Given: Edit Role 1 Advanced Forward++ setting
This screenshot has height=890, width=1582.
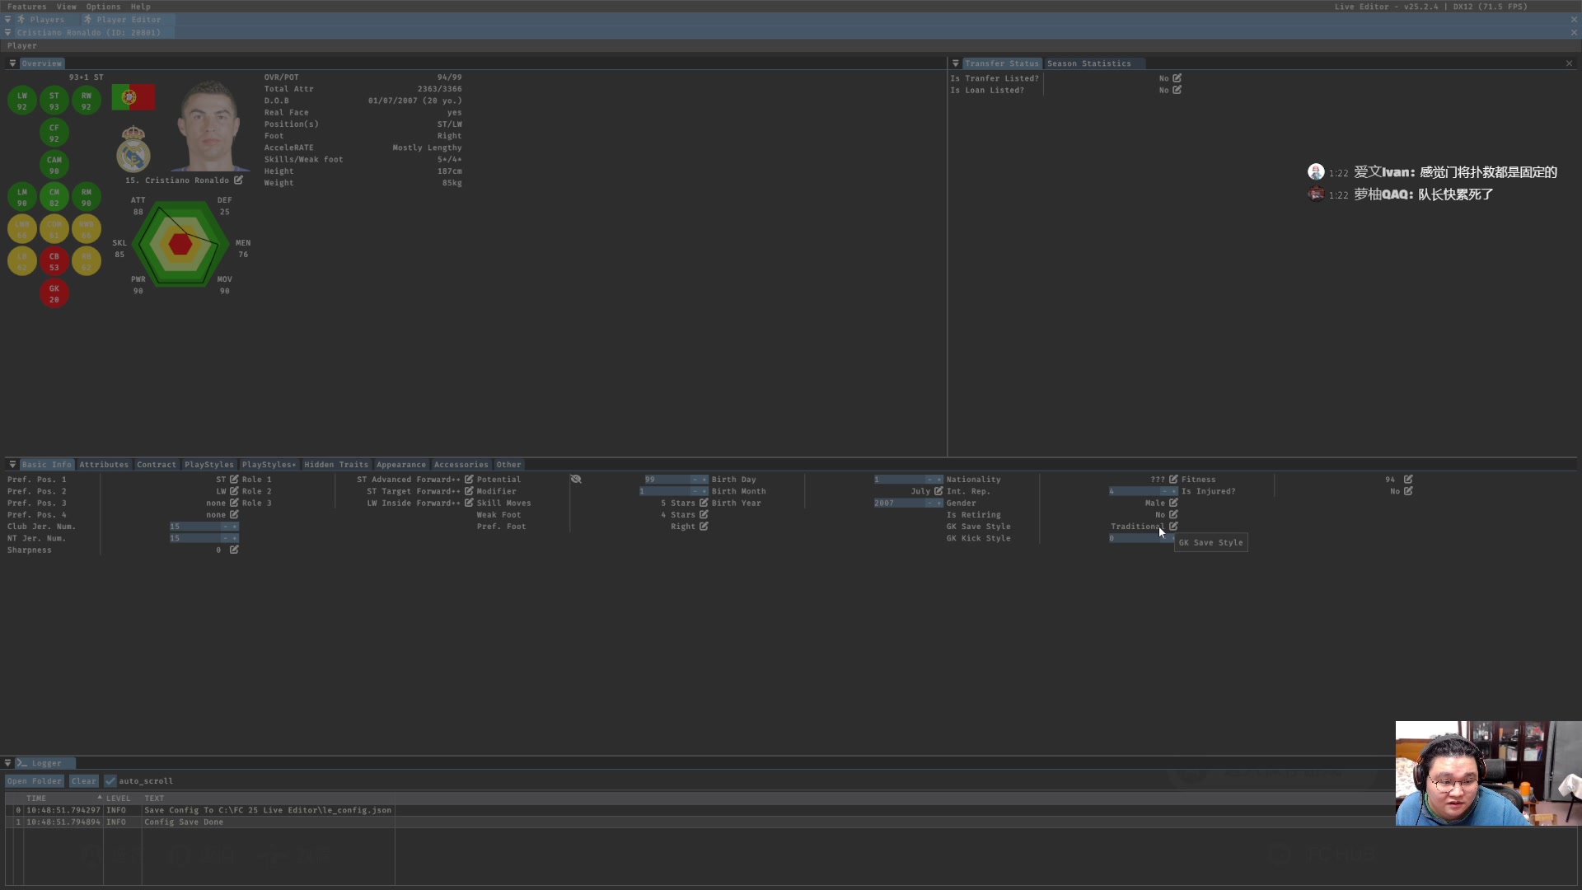Looking at the screenshot, I should (469, 479).
